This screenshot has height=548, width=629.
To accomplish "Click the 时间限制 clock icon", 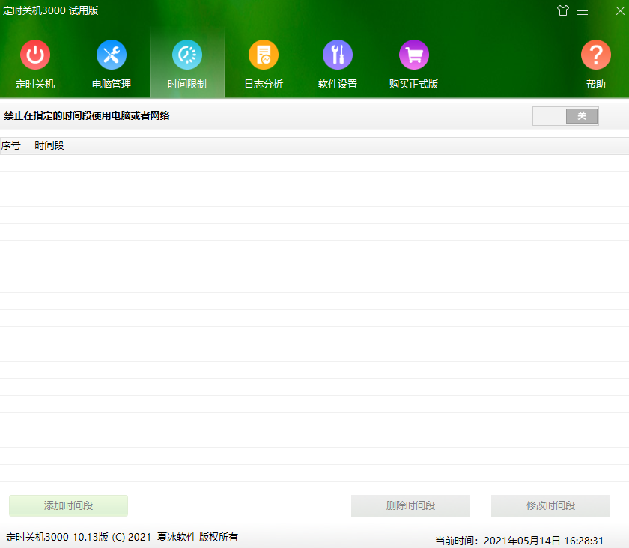I will [x=187, y=55].
